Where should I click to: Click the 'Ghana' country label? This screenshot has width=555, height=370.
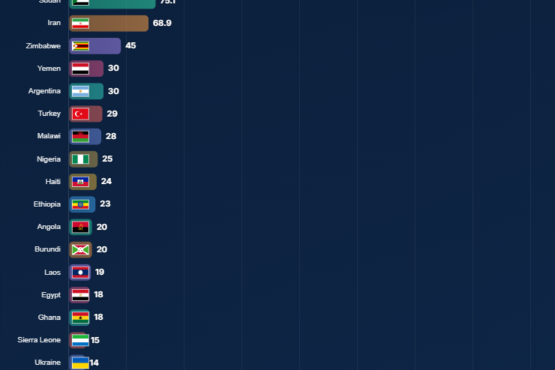49,317
